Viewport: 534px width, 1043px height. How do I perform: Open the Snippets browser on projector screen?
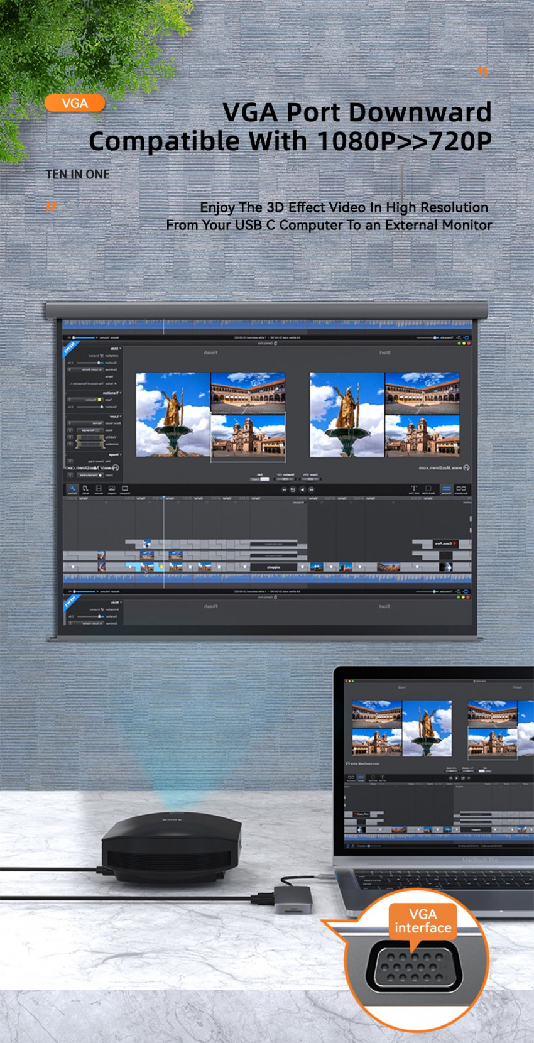tap(125, 489)
